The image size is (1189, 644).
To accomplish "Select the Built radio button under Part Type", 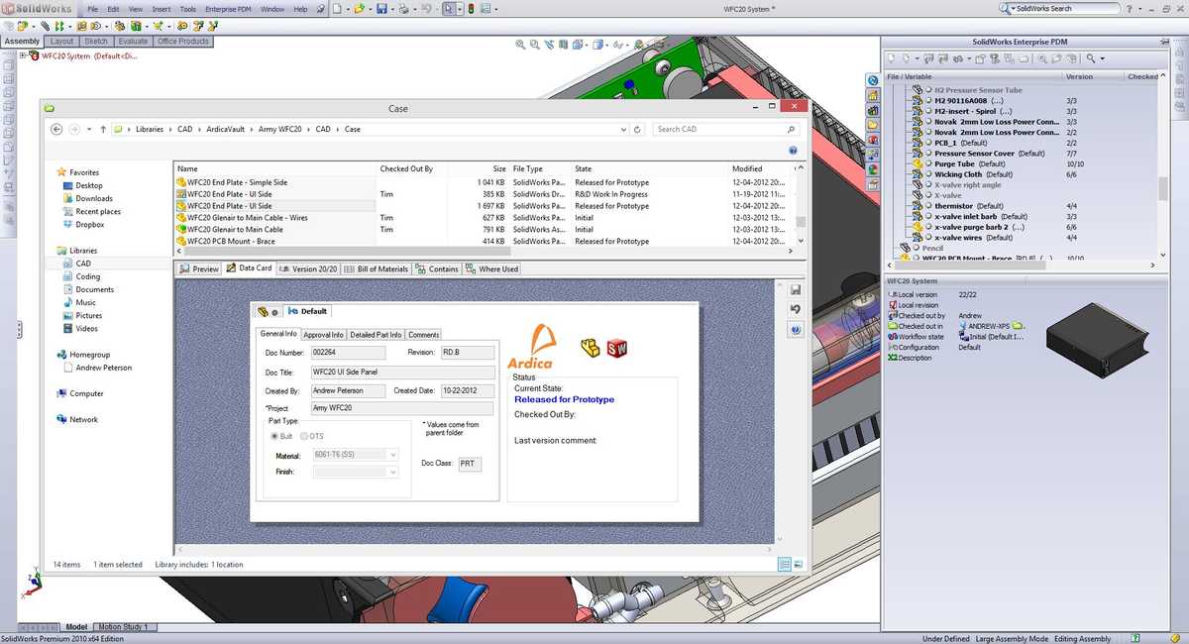I will pyautogui.click(x=274, y=436).
